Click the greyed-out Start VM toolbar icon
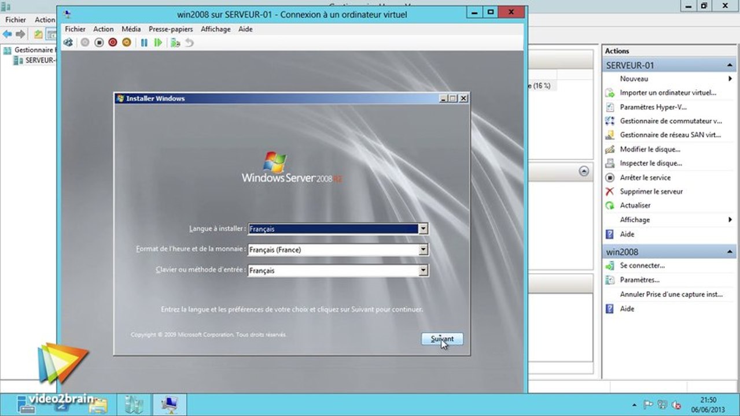 (85, 43)
